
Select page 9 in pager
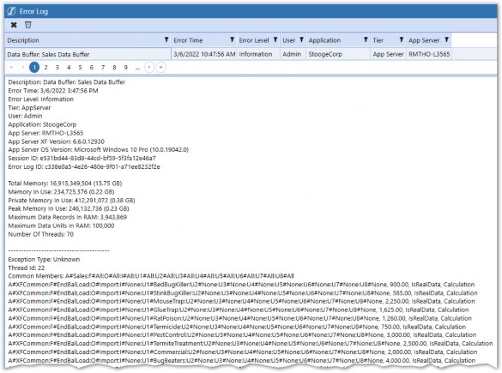click(126, 67)
